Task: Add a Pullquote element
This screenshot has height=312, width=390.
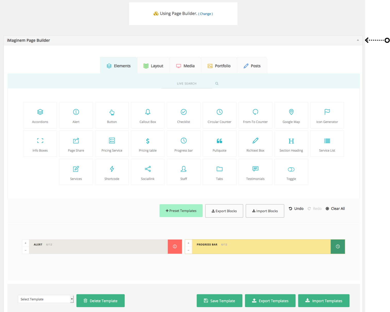Action: click(x=219, y=144)
